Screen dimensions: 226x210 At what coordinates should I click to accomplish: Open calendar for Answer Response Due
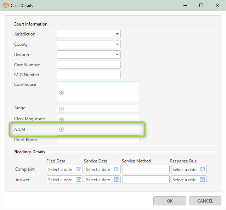pos(203,179)
